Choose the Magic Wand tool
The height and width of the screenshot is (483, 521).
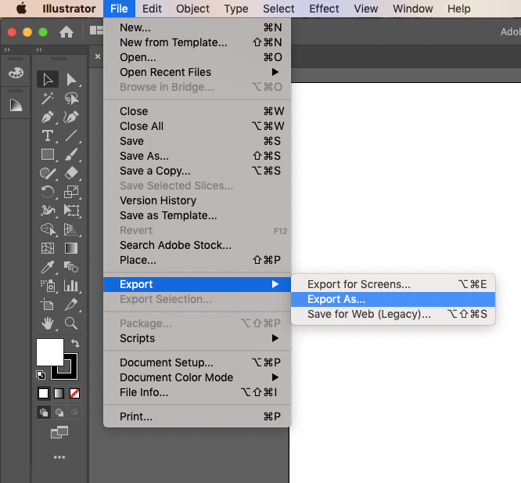coord(48,98)
